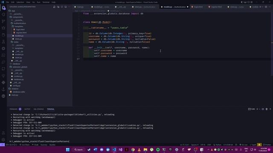Viewport: 273px width, 153px height.
Task: Open the Terminal menu
Action: coord(46,2)
